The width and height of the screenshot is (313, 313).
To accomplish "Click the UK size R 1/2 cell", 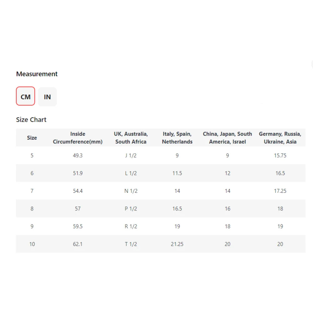I will pyautogui.click(x=131, y=226).
